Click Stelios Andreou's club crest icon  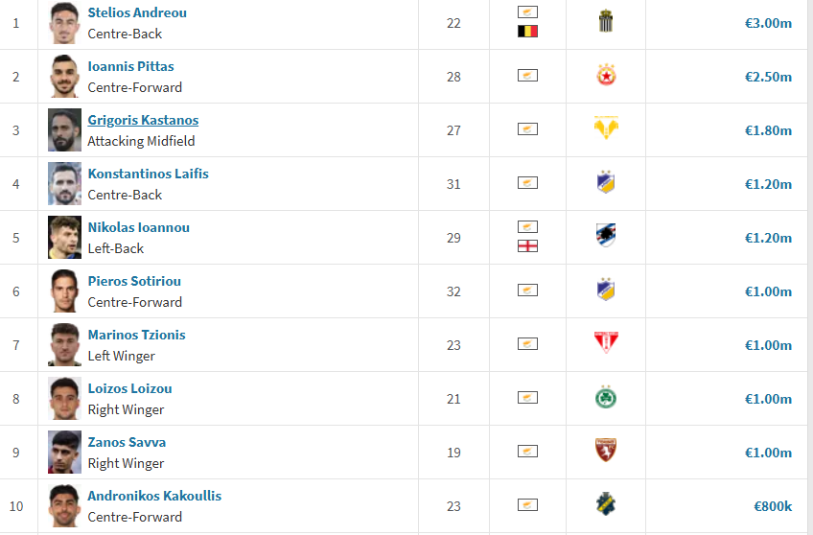click(606, 21)
